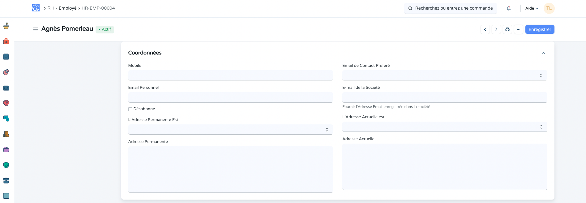Open the green shield icon in sidebar
Image resolution: width=586 pixels, height=203 pixels.
tap(6, 165)
